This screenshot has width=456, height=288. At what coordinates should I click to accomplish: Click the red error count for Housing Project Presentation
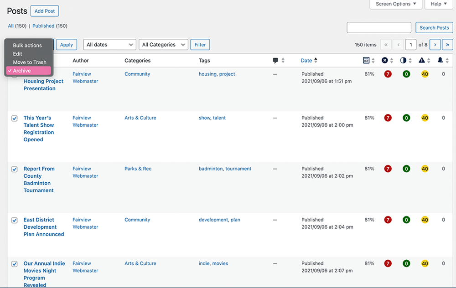coord(388,74)
